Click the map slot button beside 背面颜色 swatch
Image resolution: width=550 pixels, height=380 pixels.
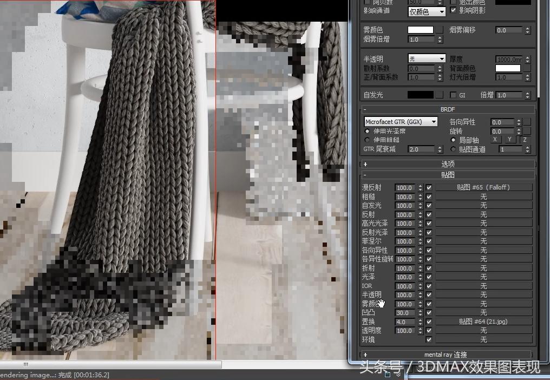pos(527,68)
